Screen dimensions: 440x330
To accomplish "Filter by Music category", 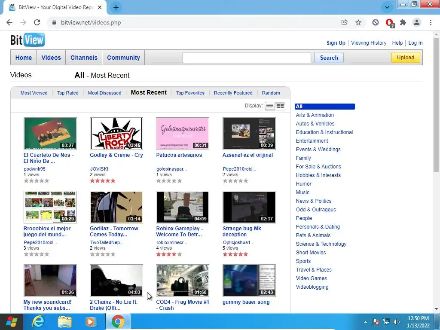I will click(302, 192).
